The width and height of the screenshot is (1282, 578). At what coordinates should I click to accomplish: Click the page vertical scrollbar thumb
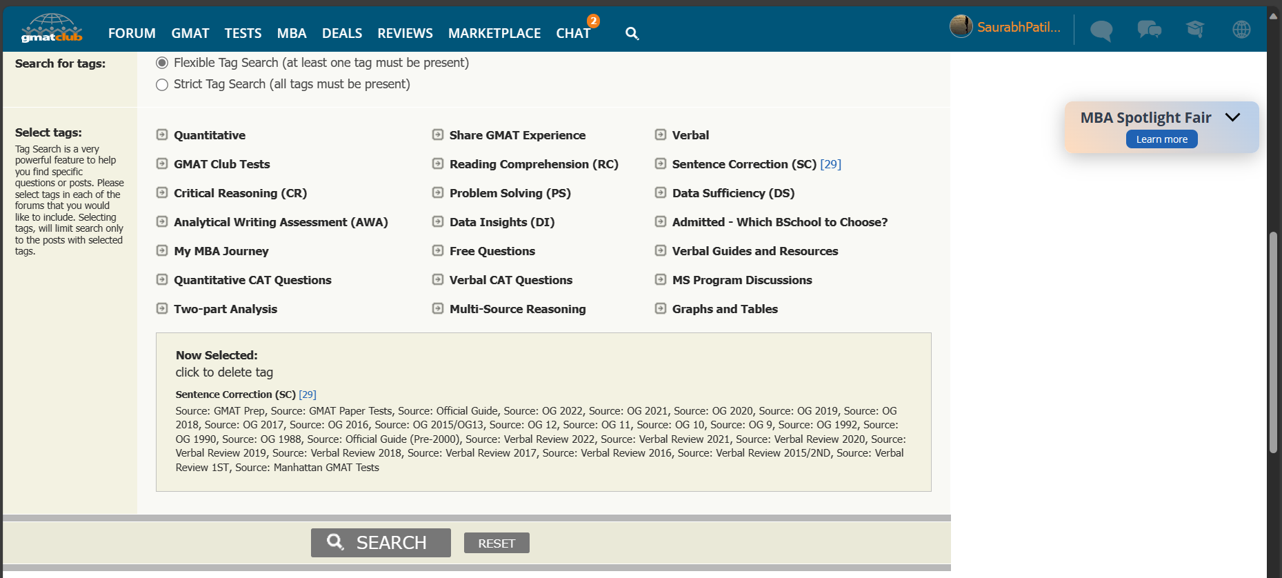coord(1273,342)
